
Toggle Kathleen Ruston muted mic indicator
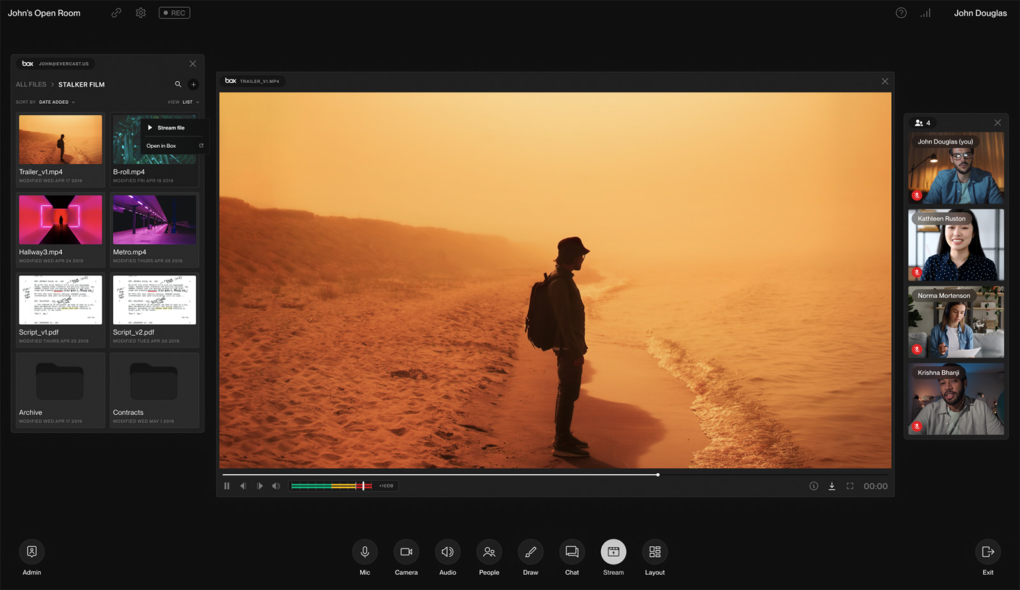click(917, 273)
